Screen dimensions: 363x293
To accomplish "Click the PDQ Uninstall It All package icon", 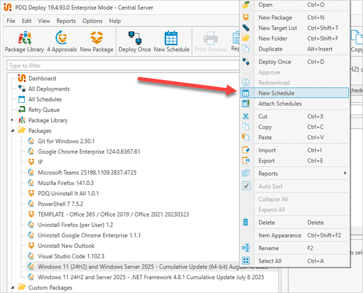I will (x=31, y=193).
